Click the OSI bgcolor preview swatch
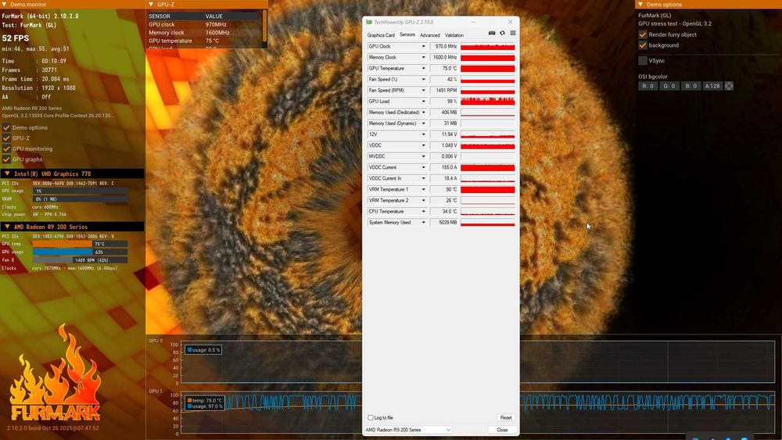This screenshot has height=440, width=782. [729, 86]
